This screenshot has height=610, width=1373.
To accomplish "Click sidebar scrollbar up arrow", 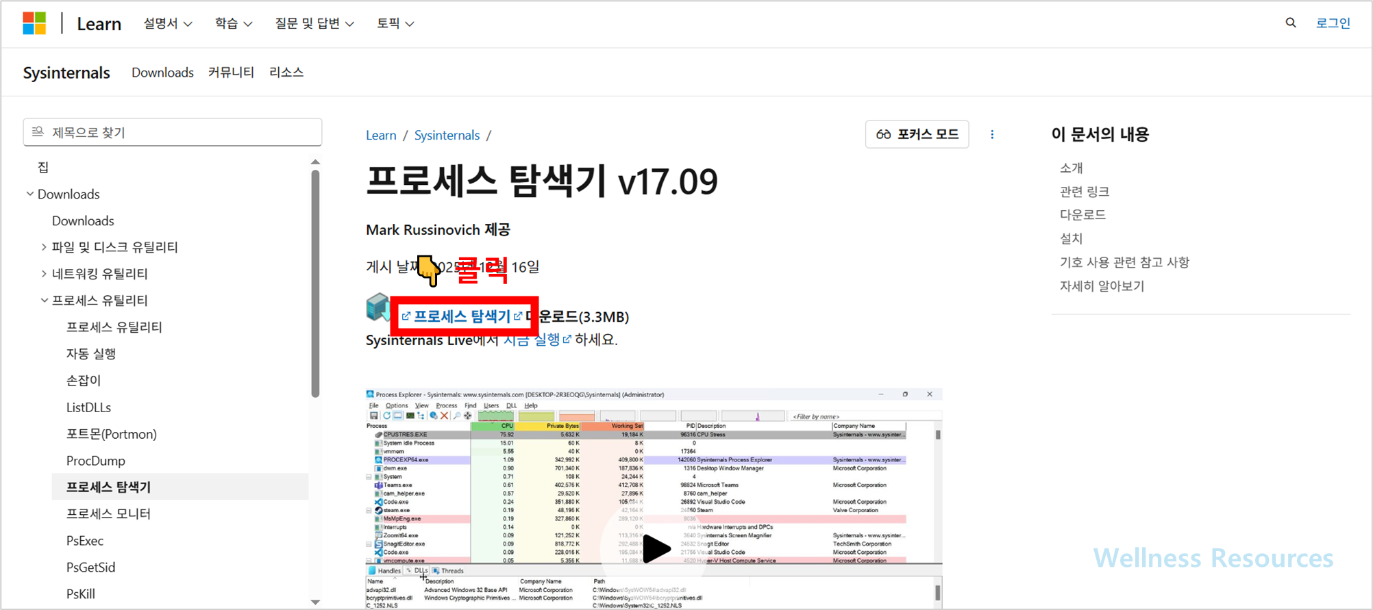I will (x=315, y=162).
